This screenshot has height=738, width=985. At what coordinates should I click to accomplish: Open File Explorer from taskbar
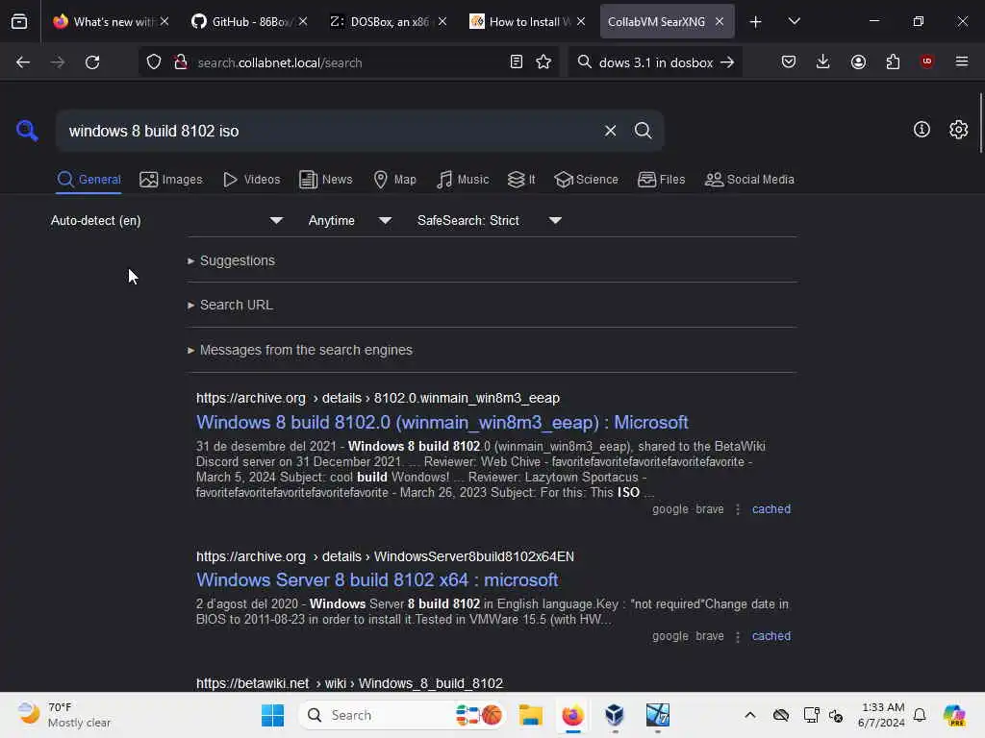click(x=531, y=715)
